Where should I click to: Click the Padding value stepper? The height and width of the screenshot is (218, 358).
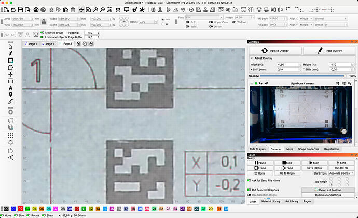tap(98, 33)
